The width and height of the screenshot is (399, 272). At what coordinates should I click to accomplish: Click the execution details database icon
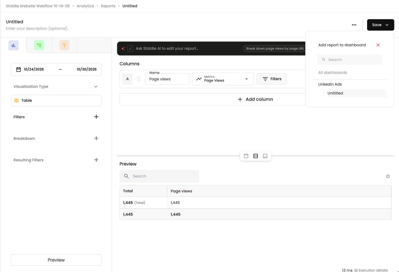[356, 270]
